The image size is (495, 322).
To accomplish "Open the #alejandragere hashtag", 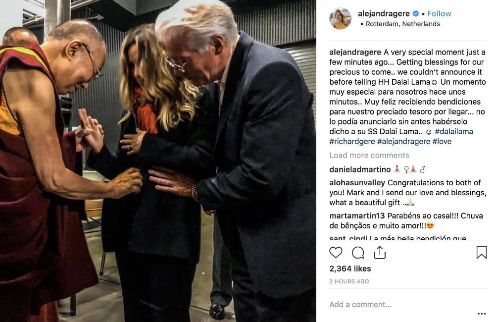I will 403,142.
